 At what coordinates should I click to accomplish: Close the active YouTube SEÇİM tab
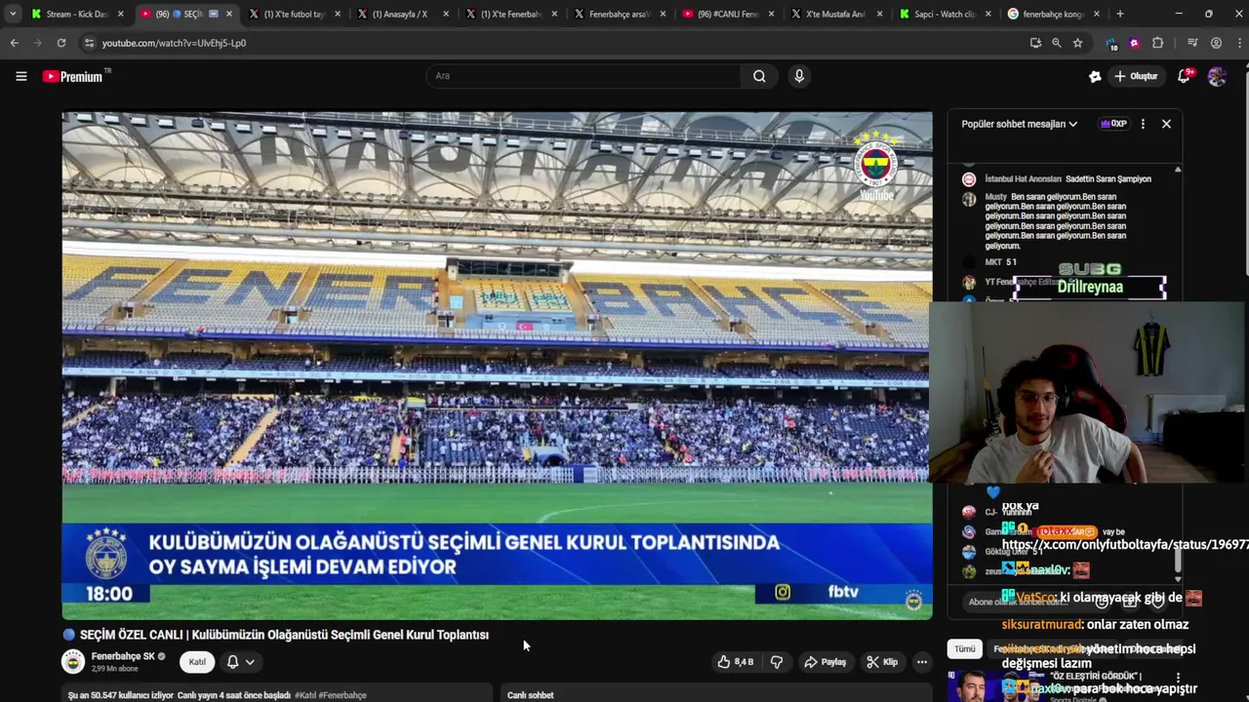229,15
